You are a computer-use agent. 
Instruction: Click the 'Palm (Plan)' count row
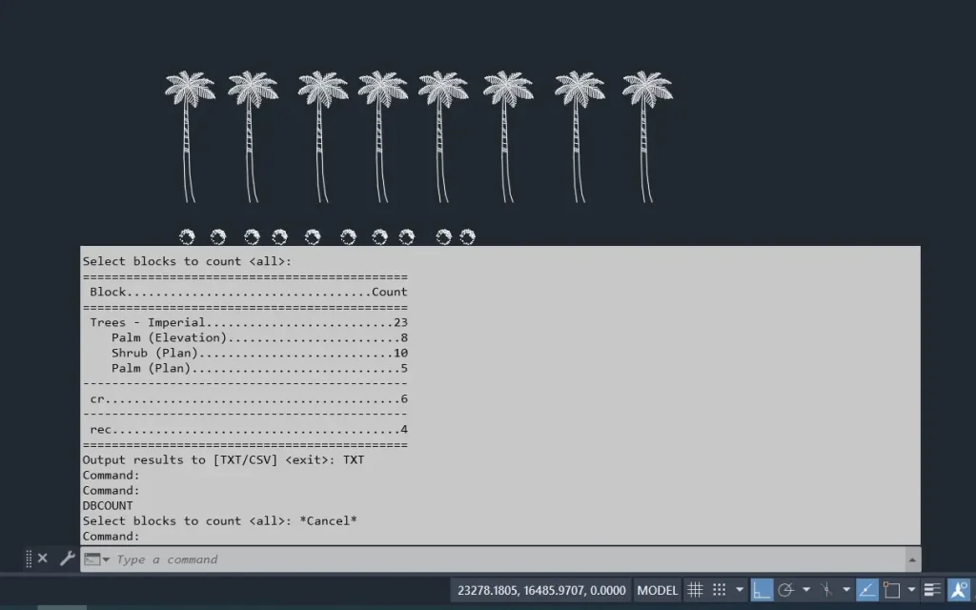click(259, 368)
